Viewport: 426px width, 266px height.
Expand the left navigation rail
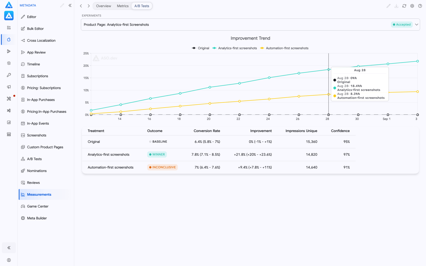9,248
